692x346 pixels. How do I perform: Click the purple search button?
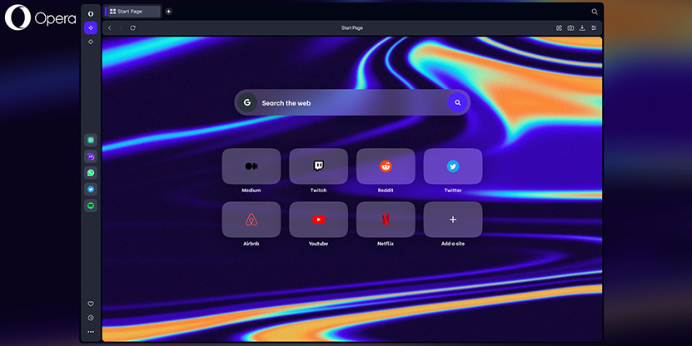click(458, 102)
